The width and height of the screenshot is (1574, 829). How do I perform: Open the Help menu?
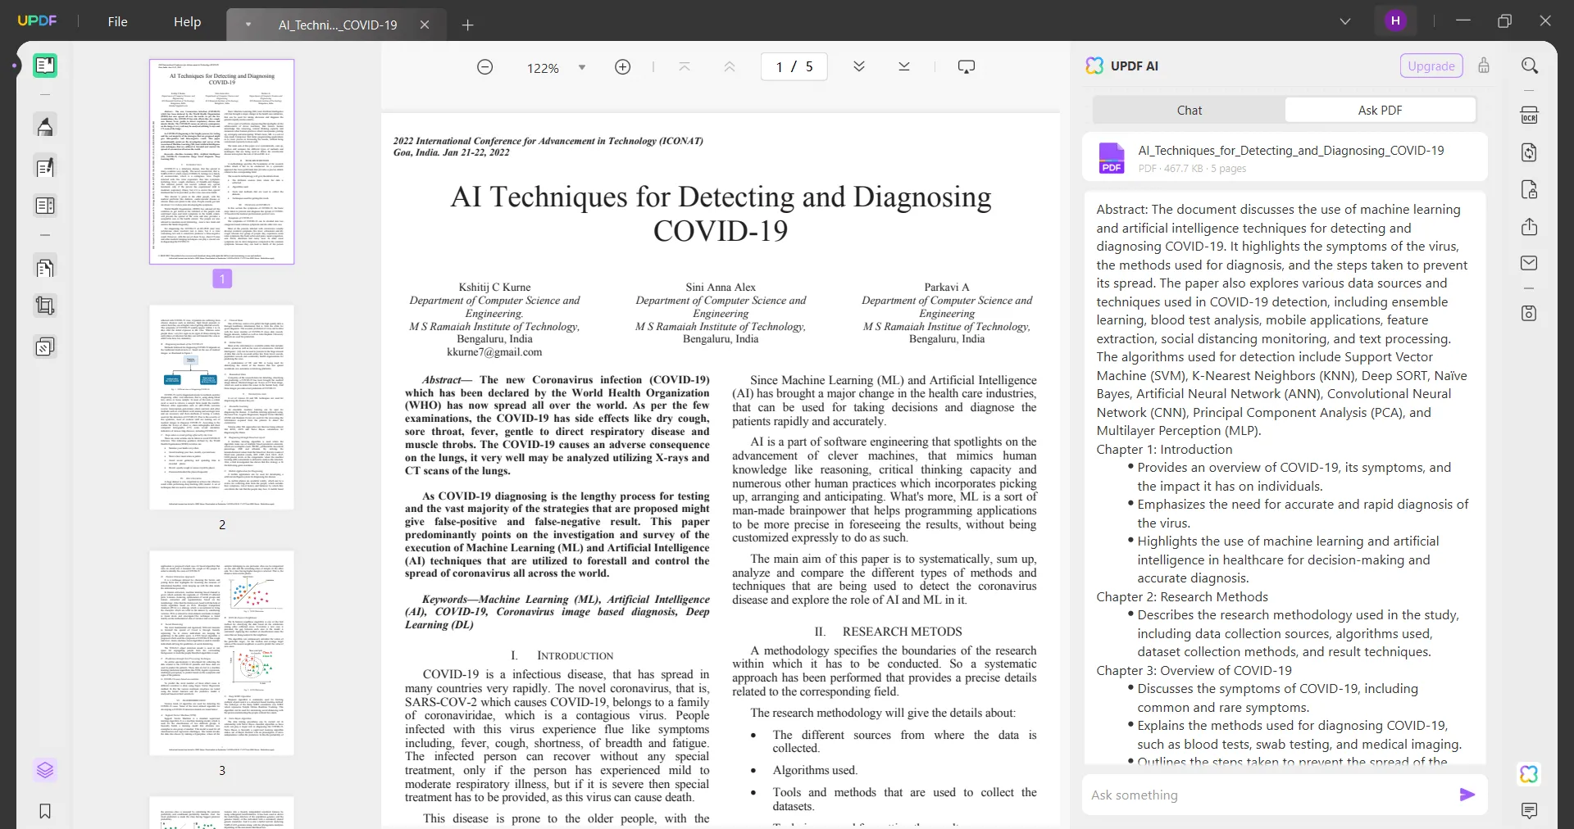click(187, 22)
